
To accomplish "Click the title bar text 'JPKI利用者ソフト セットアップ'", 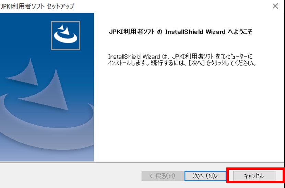I will (37, 6).
